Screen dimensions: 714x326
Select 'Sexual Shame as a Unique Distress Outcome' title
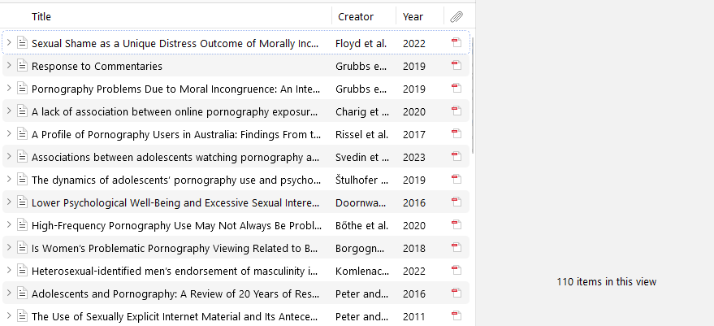tap(175, 43)
